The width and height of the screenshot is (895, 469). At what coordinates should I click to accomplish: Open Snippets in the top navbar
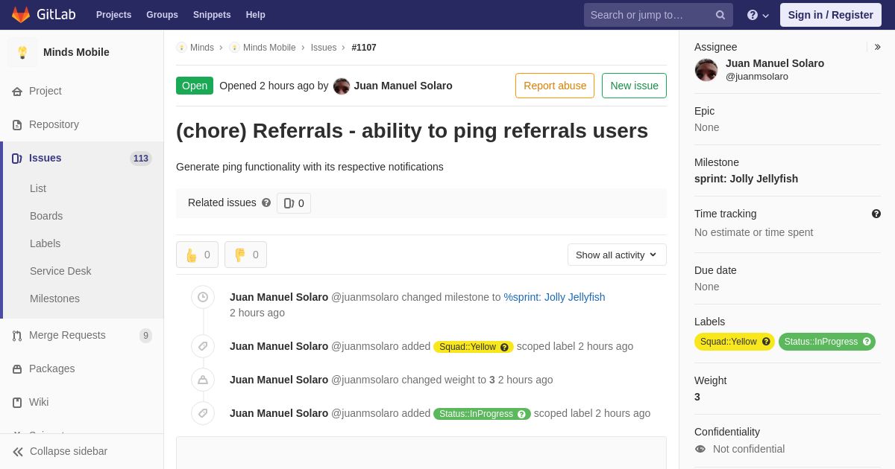point(212,15)
